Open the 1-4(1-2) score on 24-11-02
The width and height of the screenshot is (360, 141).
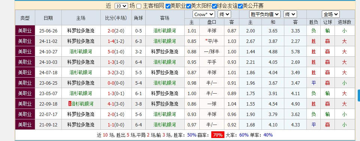[x=116, y=41]
